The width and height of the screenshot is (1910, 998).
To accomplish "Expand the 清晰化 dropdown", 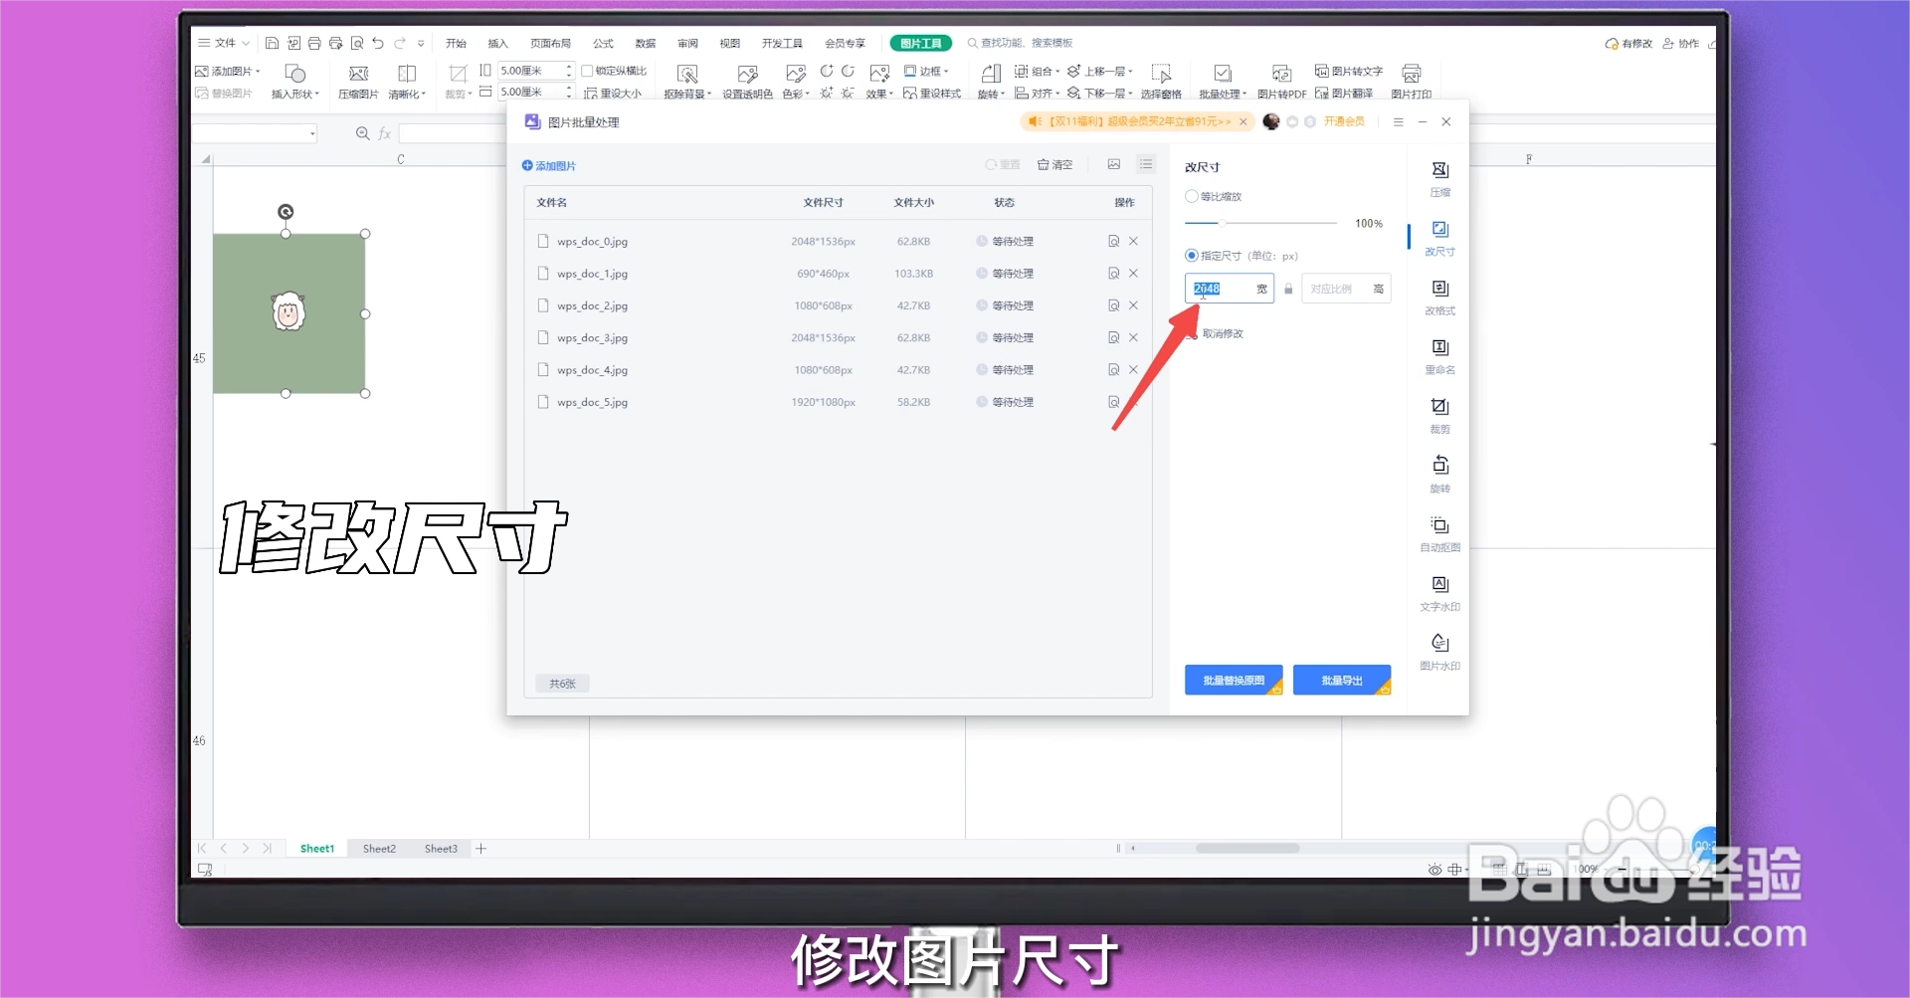I will pos(424,95).
